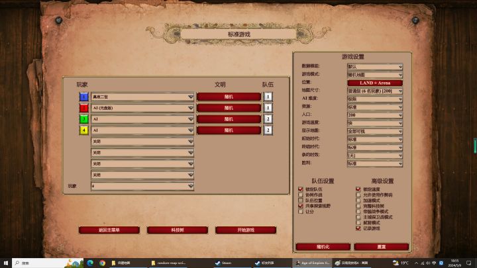This screenshot has width=477, height=268.
Task: Change player 1 blue color swatch
Action: click(x=83, y=97)
